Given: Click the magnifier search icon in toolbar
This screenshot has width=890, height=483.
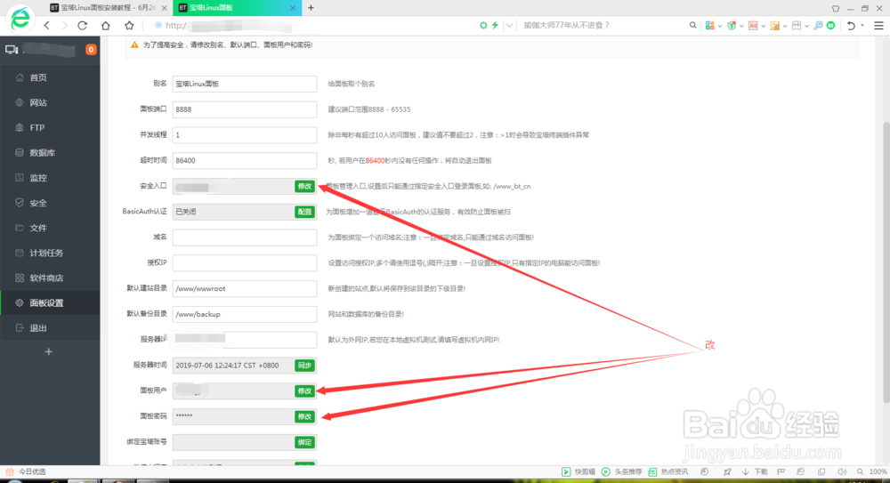Looking at the screenshot, I should click(x=692, y=25).
